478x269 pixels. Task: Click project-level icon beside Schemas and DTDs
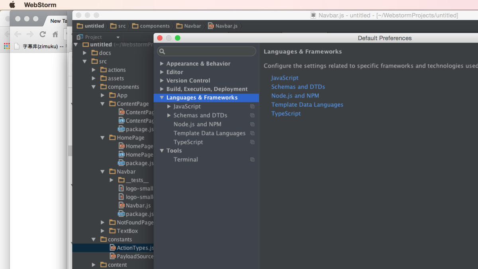252,115
